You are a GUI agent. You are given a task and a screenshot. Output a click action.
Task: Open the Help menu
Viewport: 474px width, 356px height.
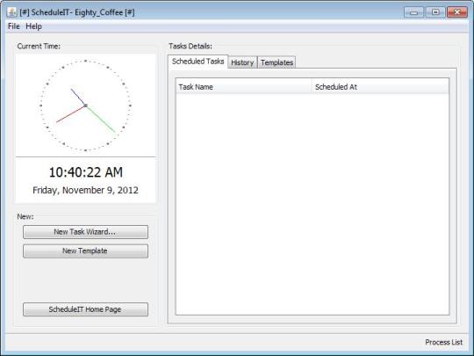tap(33, 26)
